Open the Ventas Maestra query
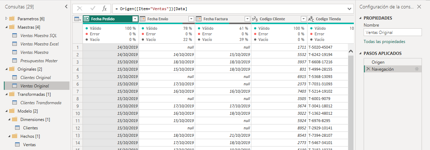Viewport: 430px width, 150px height. (x=34, y=52)
